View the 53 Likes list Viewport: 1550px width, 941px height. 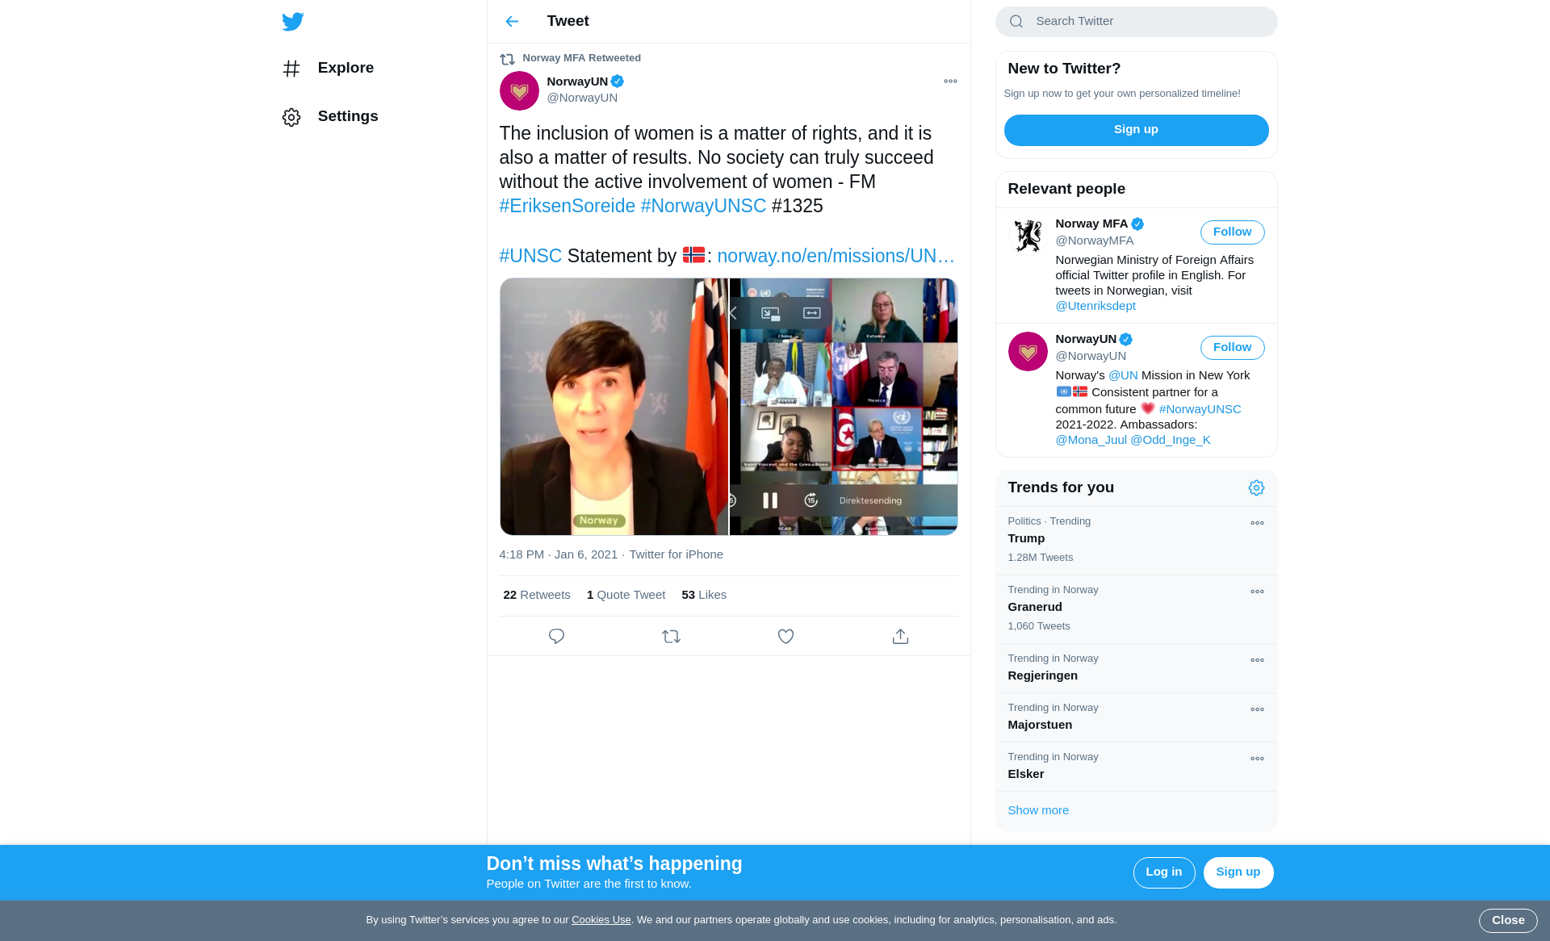tap(704, 596)
